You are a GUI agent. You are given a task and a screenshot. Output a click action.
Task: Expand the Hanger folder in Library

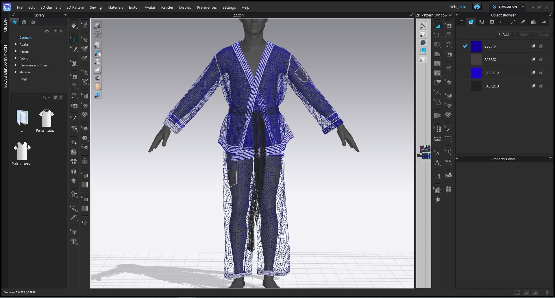pos(16,51)
